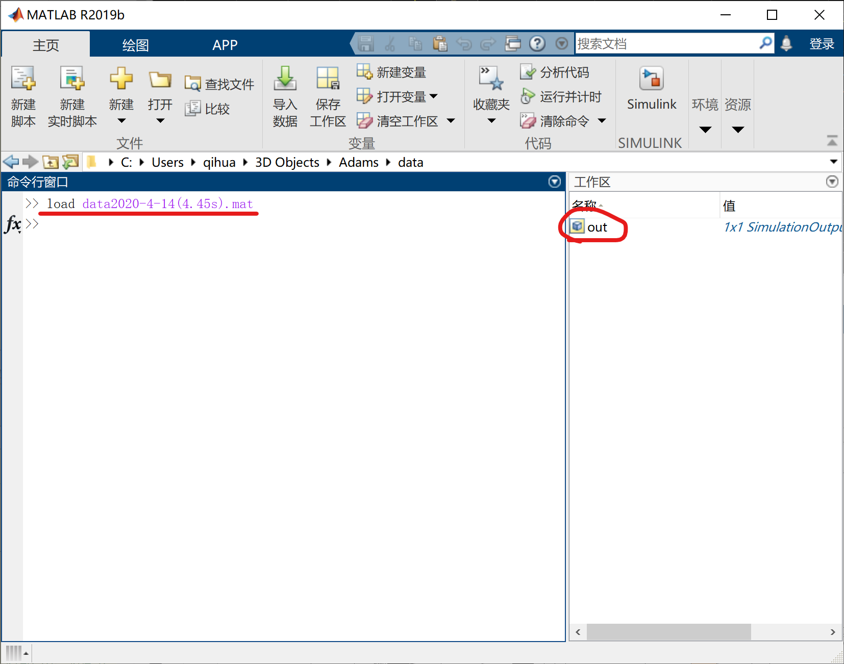Click the yellow plus New (新建) icon
The height and width of the screenshot is (664, 844).
click(x=121, y=79)
